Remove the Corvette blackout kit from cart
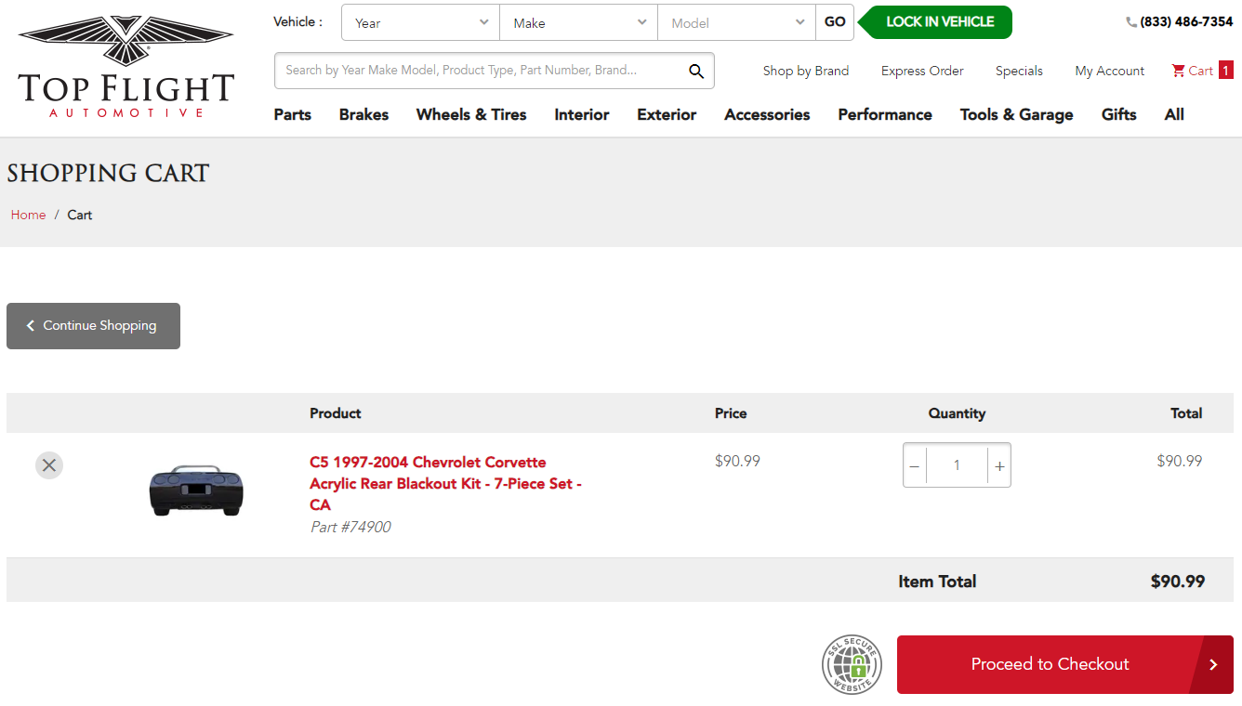 click(49, 464)
